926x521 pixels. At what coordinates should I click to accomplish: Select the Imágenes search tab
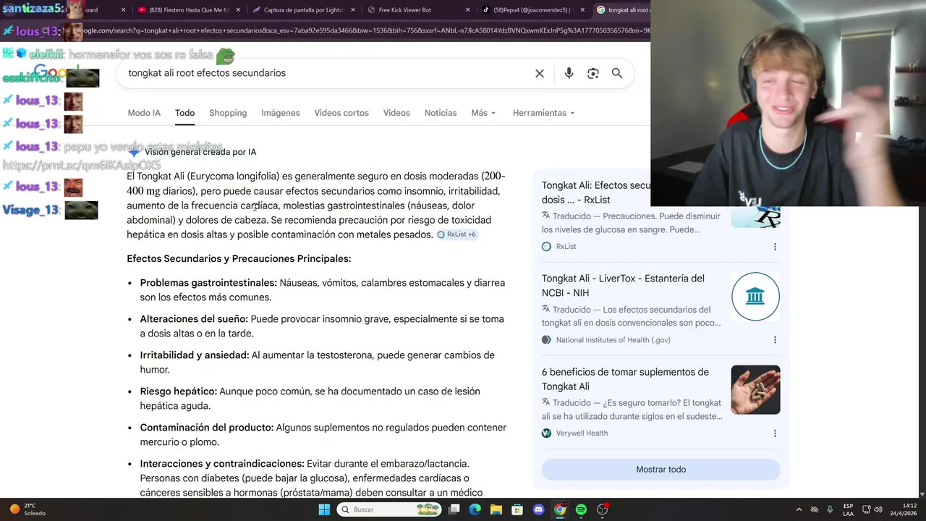pos(281,113)
